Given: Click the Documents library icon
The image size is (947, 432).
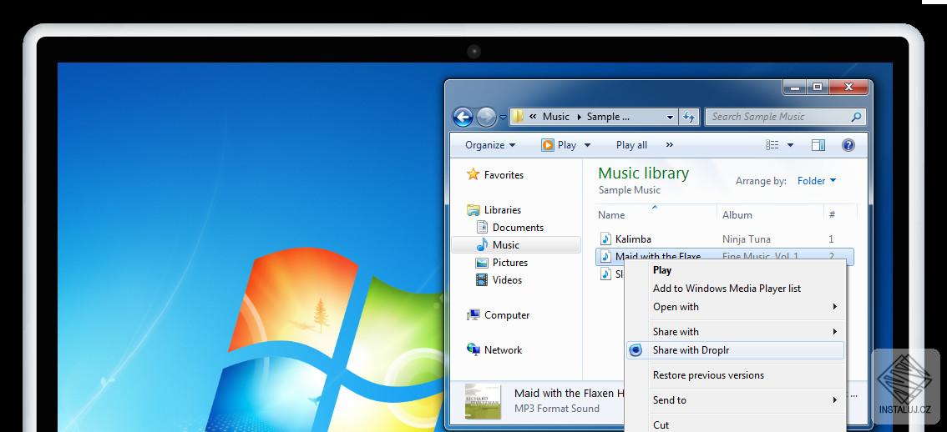Looking at the screenshot, I should click(482, 227).
